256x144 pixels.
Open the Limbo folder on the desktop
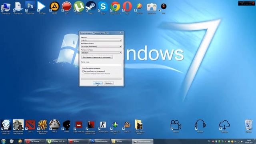pos(139,127)
